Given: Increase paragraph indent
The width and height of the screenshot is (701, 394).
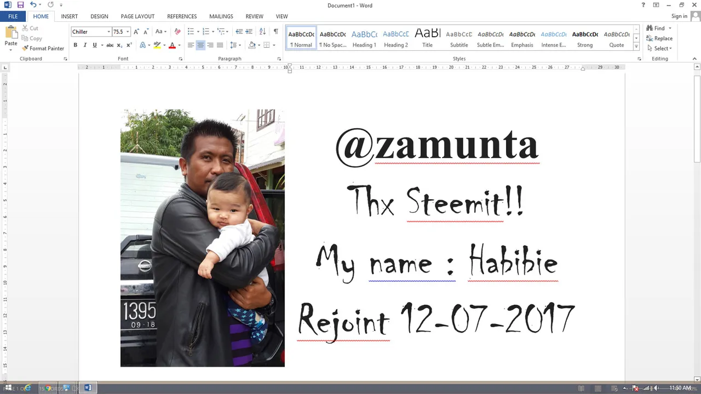Looking at the screenshot, I should pos(249,32).
